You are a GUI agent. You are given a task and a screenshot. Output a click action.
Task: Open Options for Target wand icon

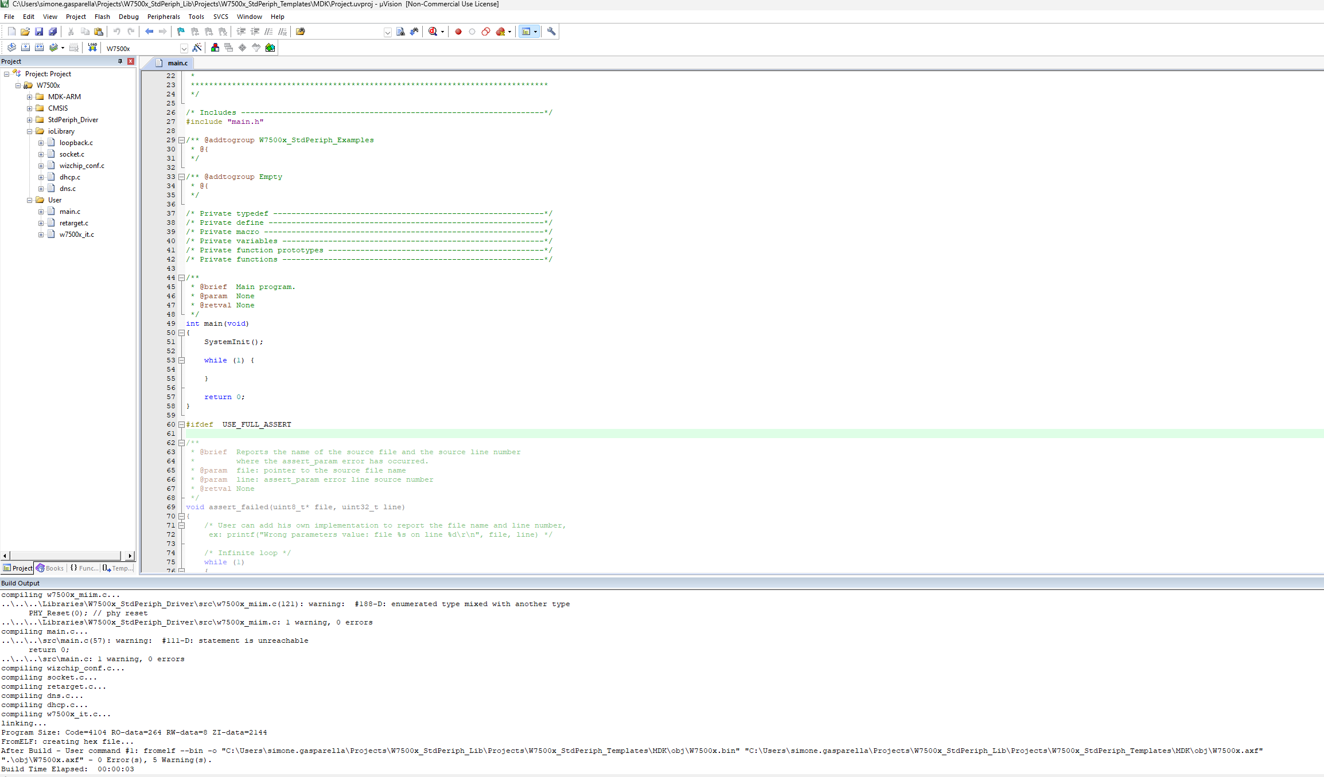click(x=197, y=48)
